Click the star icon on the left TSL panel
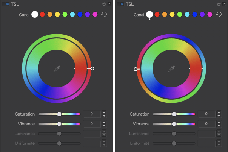Screen dimensions: 228x152 coord(104,4)
